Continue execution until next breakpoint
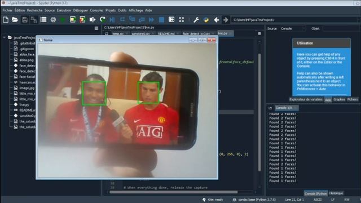361x203 pixels. [x=152, y=20]
